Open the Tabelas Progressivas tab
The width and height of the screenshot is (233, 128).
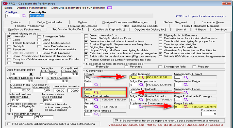29,26
